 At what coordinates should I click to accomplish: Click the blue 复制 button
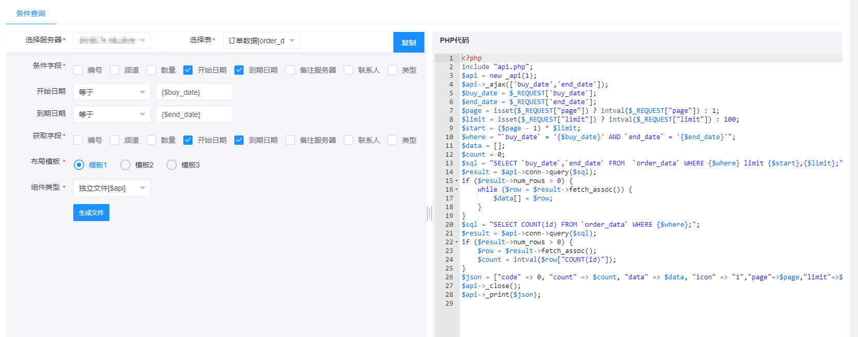(409, 43)
